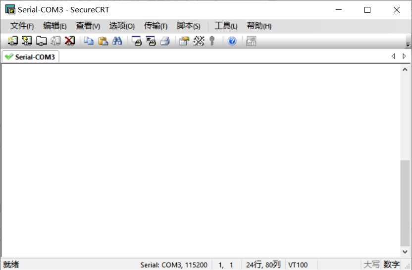Click the Copy toolbar icon

pyautogui.click(x=89, y=41)
